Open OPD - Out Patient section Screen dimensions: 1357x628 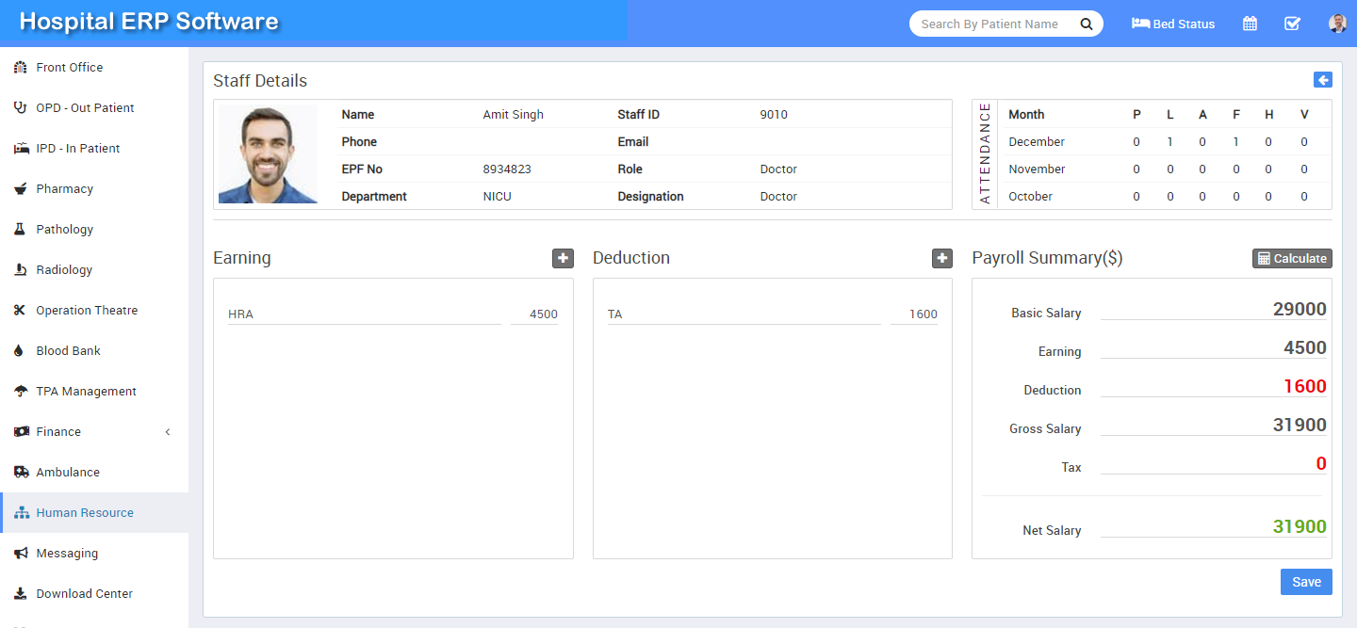click(x=85, y=108)
